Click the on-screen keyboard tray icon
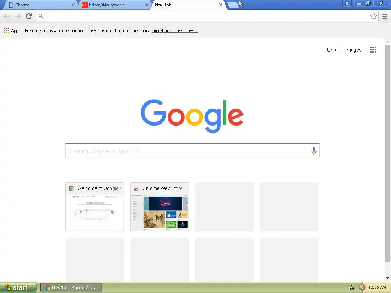 352,288
